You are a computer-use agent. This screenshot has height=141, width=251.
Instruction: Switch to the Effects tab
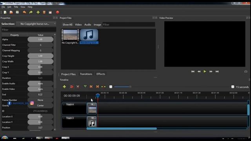point(101,74)
